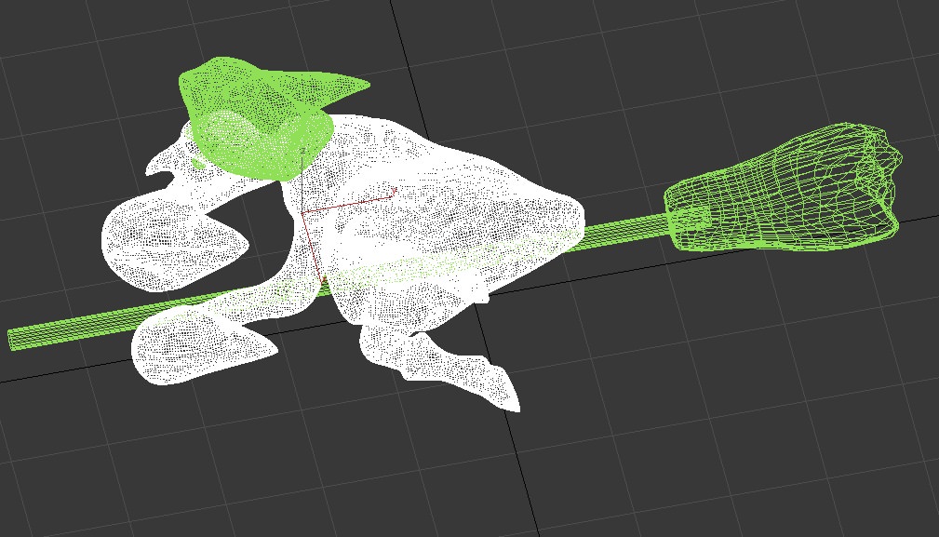Select the green witch hat wireframe mesh

(x=258, y=116)
